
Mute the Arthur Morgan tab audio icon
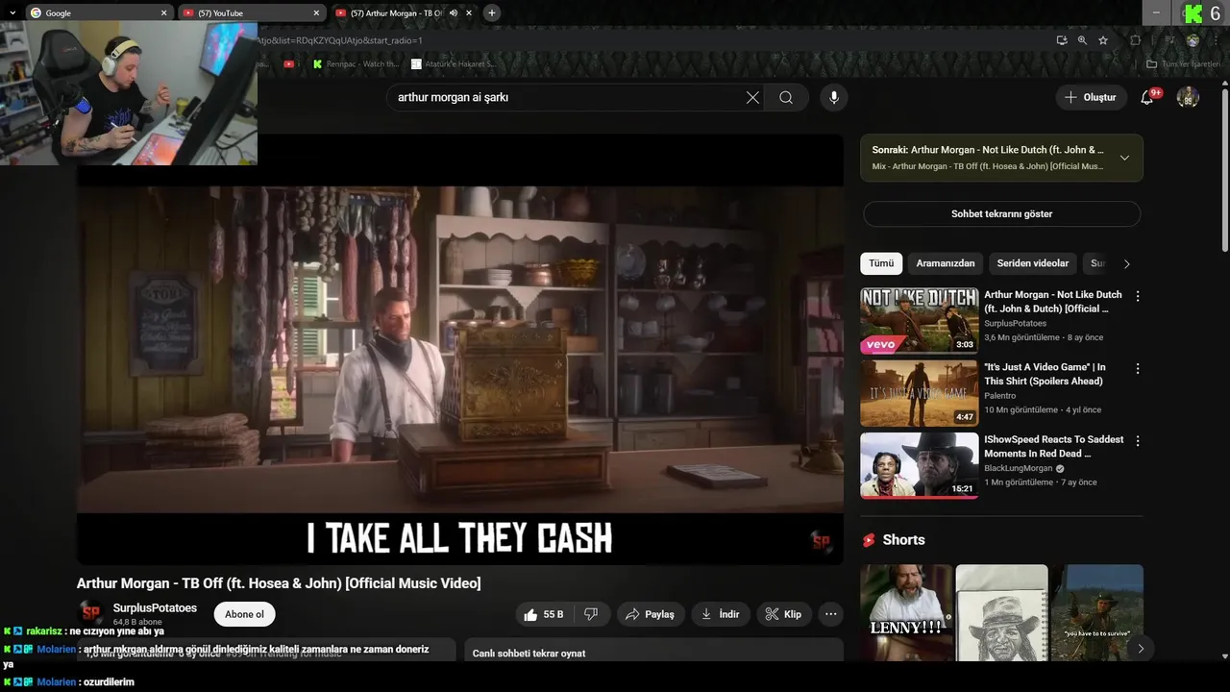tap(453, 13)
